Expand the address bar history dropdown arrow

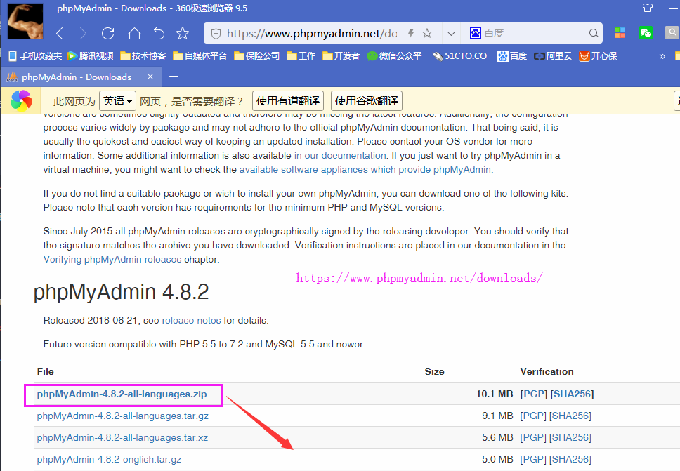[451, 34]
